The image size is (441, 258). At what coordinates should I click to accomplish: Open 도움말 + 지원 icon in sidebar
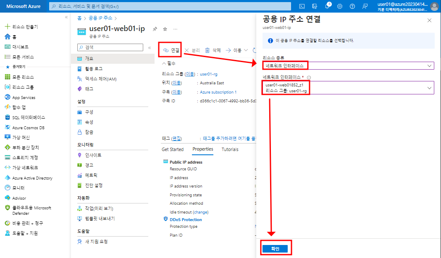8,233
